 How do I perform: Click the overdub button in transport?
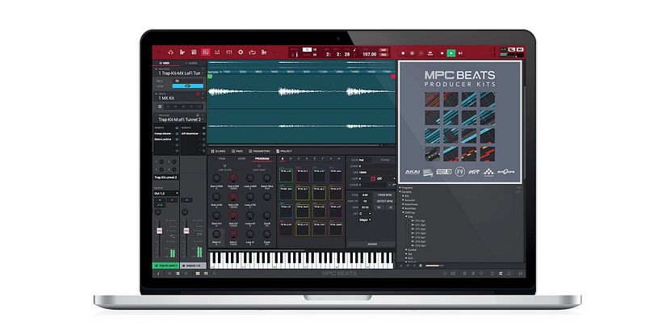(x=412, y=53)
